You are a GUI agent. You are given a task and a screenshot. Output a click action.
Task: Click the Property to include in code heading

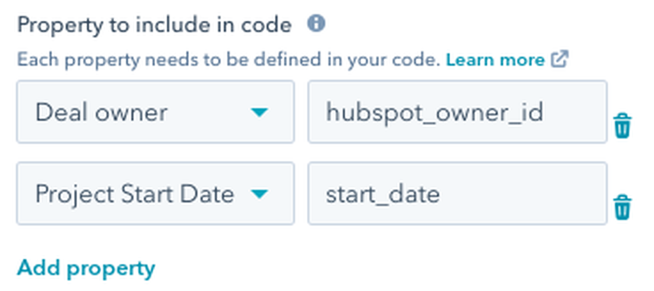pyautogui.click(x=155, y=25)
